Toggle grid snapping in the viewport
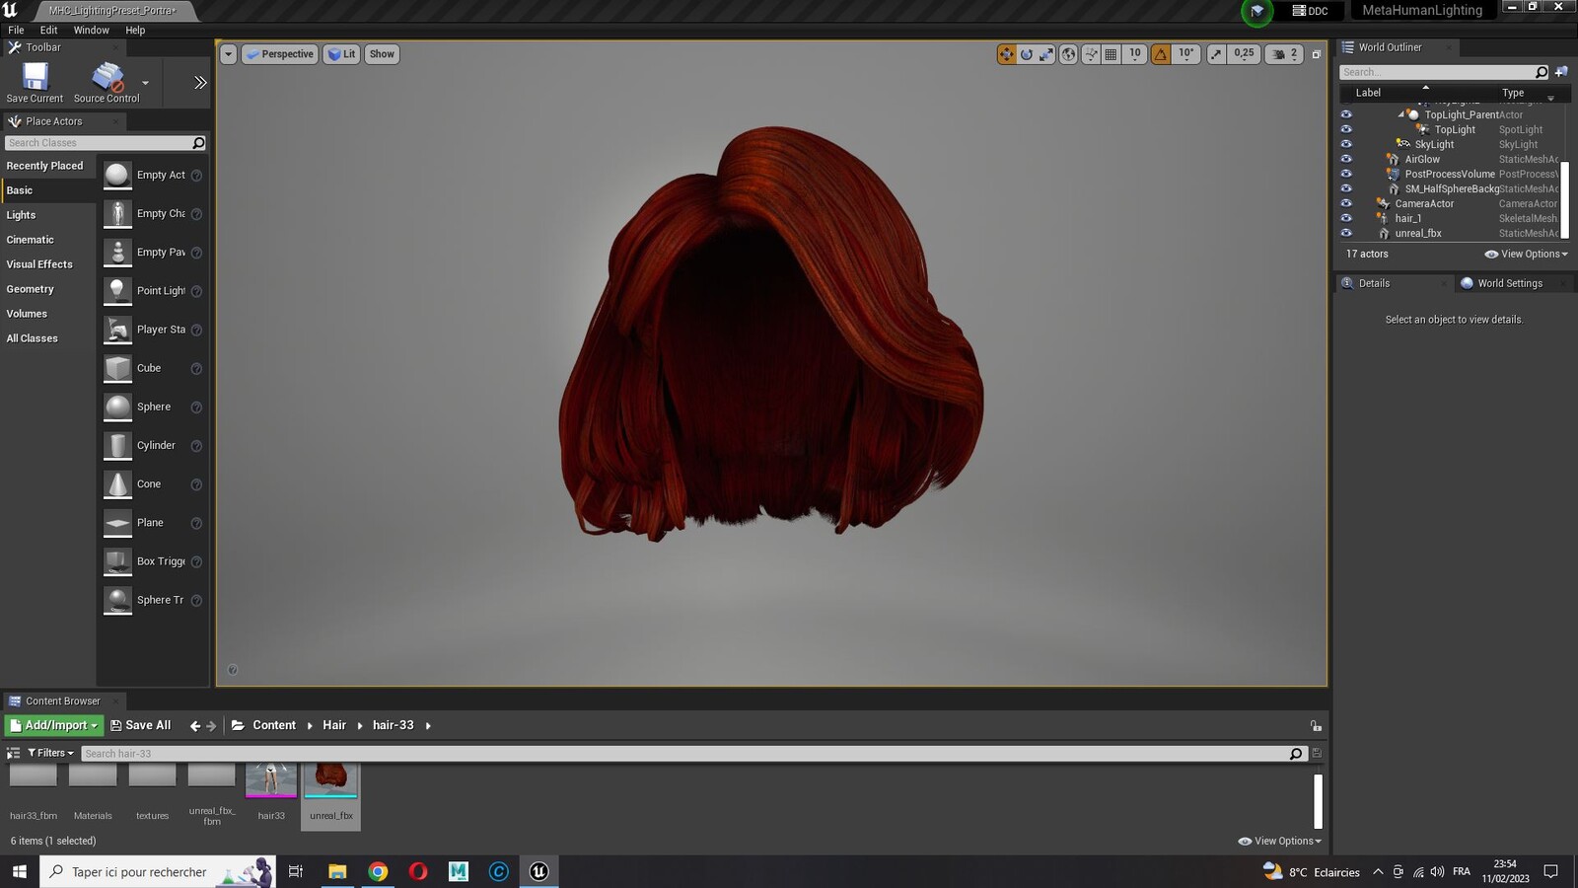1578x888 pixels. (1112, 54)
